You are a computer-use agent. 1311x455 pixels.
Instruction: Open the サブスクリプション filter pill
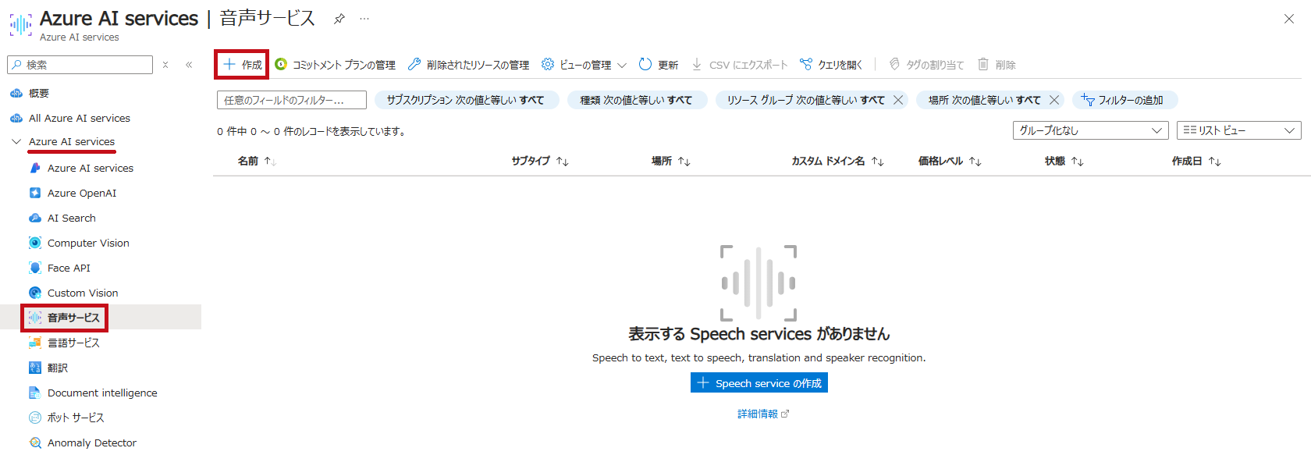click(x=466, y=100)
